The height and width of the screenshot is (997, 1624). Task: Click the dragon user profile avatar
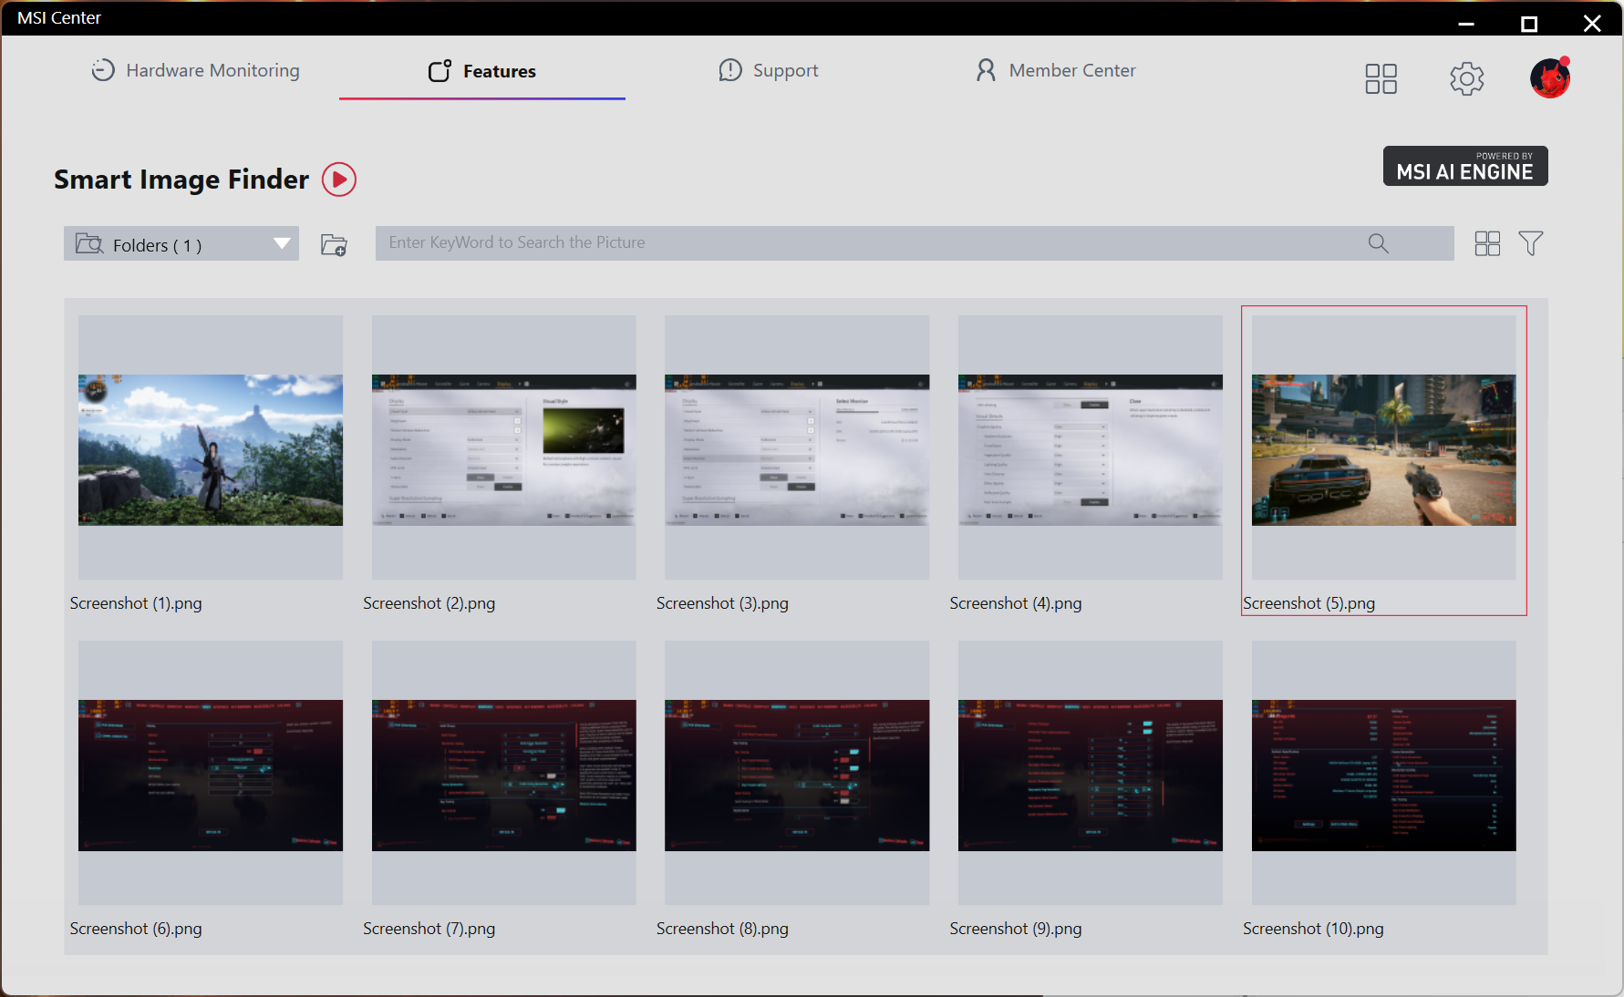(1549, 78)
